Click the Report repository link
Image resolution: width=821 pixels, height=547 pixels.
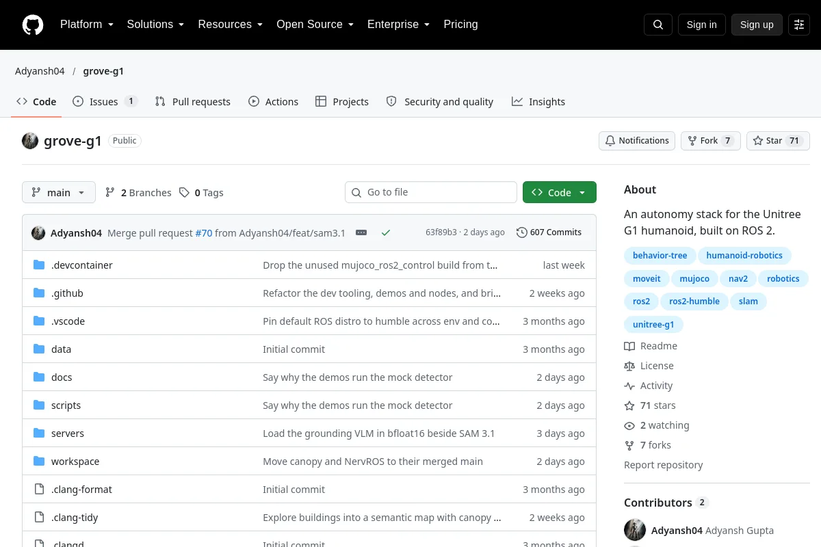point(663,465)
